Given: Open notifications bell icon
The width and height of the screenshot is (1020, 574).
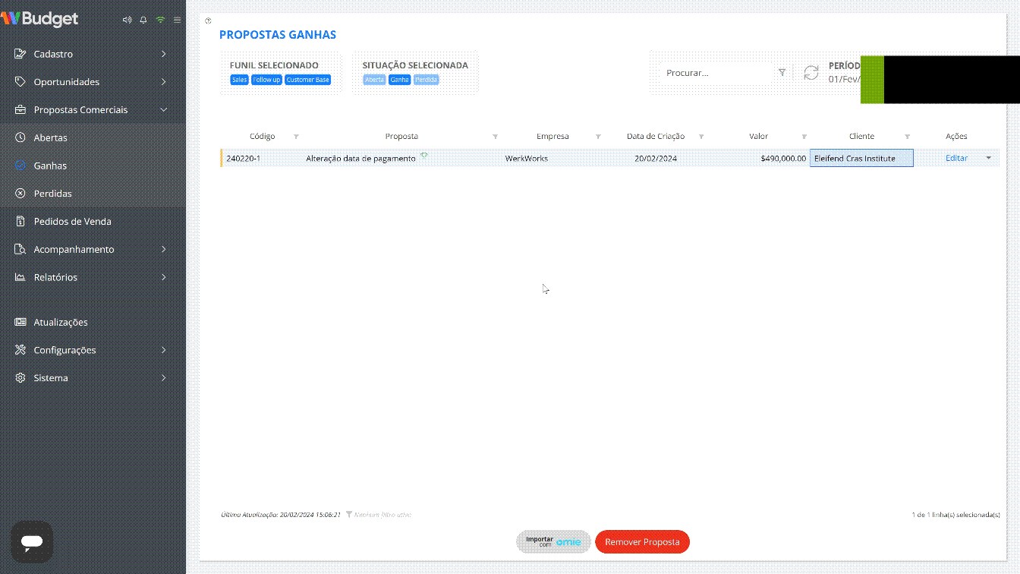Looking at the screenshot, I should (143, 20).
